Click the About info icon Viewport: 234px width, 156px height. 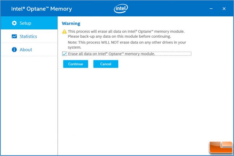(x=14, y=50)
